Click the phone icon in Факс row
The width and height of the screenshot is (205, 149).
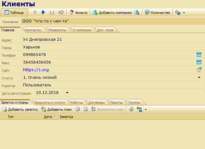(199, 62)
